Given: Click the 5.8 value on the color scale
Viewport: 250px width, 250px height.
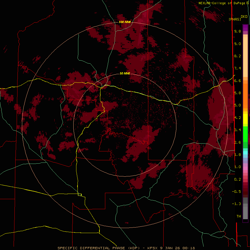Looking at the screenshot, I should click(x=237, y=93).
